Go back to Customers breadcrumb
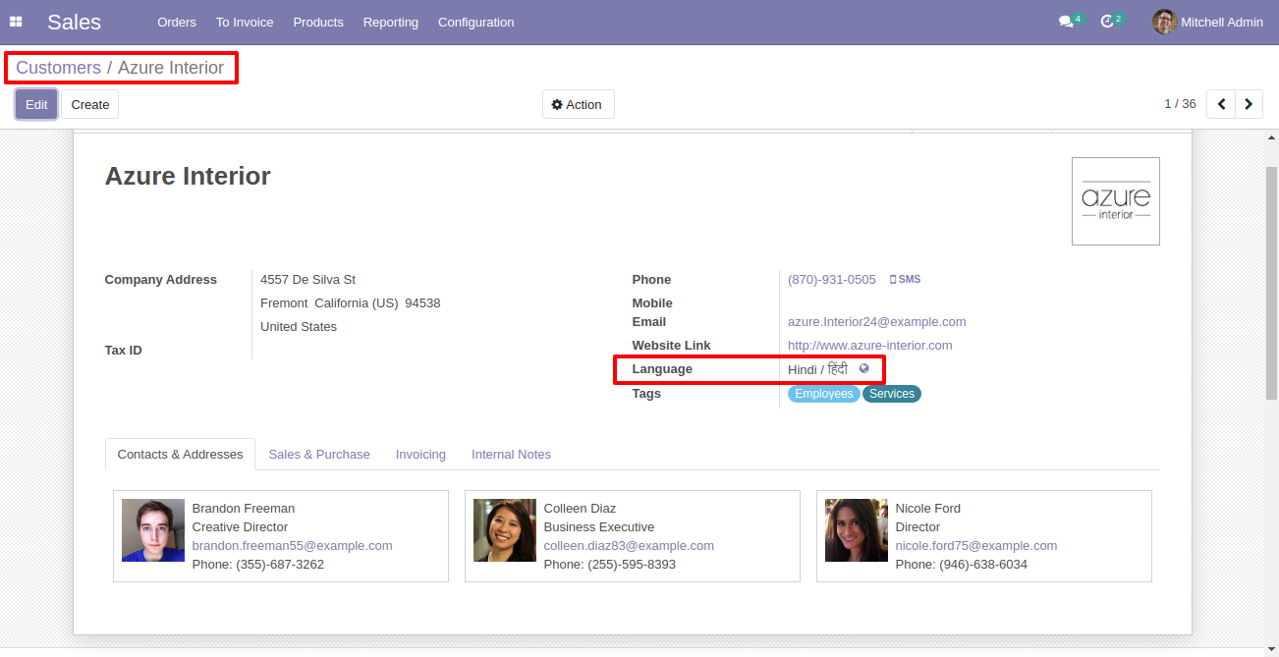The width and height of the screenshot is (1279, 657). click(x=58, y=68)
